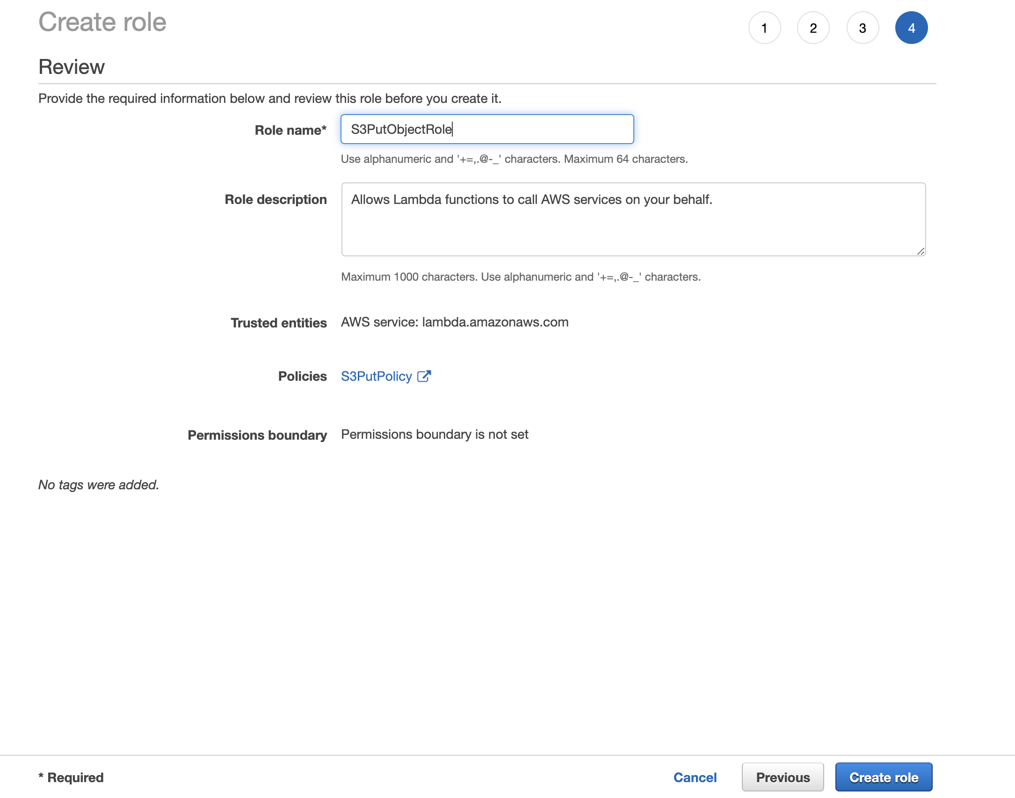Screen dimensions: 1015x798
Task: Open the S3PutPolicy link
Action: (x=377, y=376)
